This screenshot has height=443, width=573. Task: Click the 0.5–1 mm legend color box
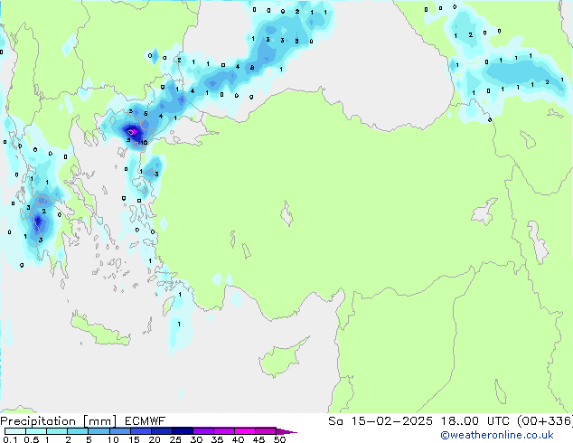(36, 431)
